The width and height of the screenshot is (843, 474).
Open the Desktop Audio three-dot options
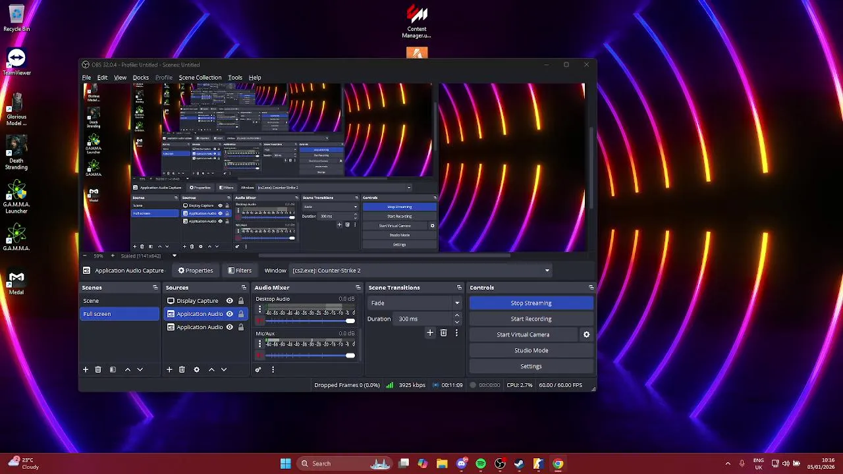click(x=259, y=309)
